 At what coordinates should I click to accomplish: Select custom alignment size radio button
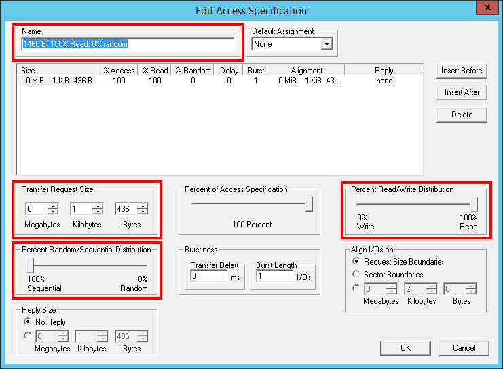(x=356, y=288)
